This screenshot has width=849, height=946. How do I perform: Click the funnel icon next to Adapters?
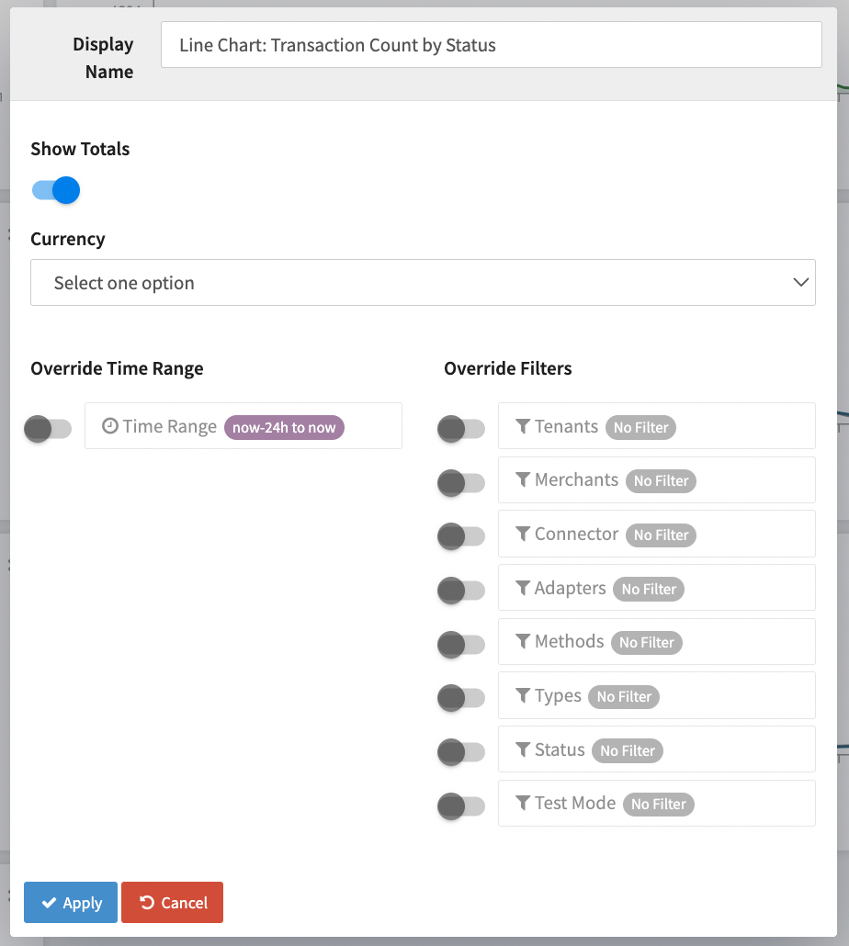523,588
